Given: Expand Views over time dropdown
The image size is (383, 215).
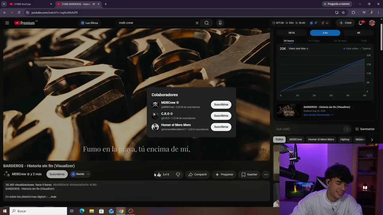Looking at the screenshot, I should 298,49.
